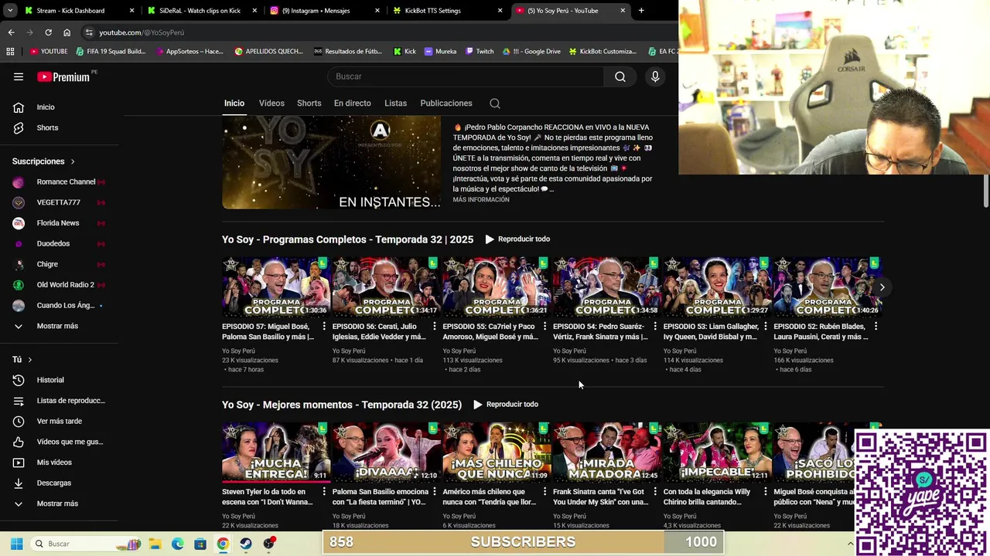The image size is (990, 556).
Task: Play Frank Sinatra ¡MIRADA MATADORA! thumbnail
Action: 606,453
